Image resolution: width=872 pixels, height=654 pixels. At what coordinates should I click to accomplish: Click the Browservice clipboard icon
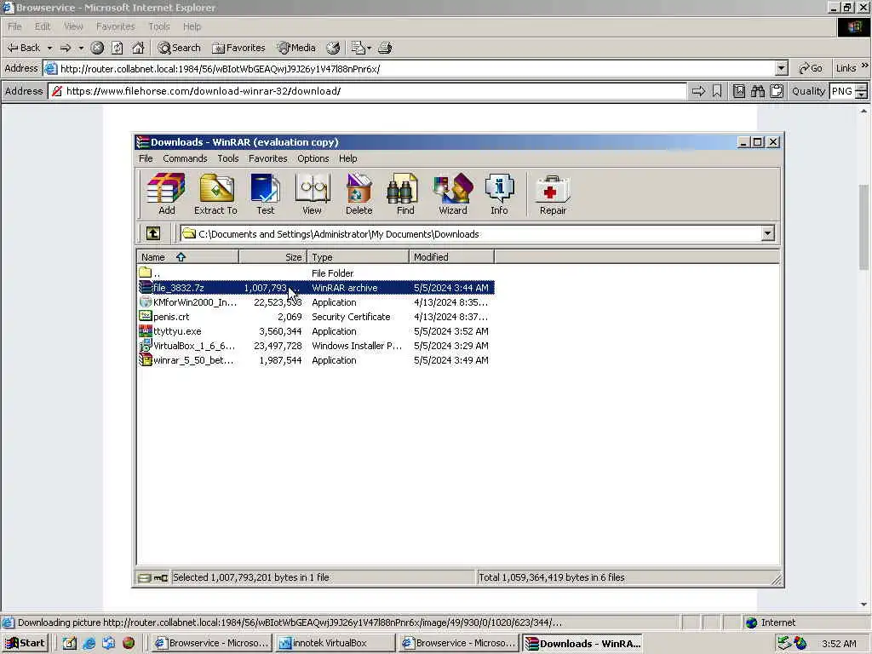click(777, 91)
